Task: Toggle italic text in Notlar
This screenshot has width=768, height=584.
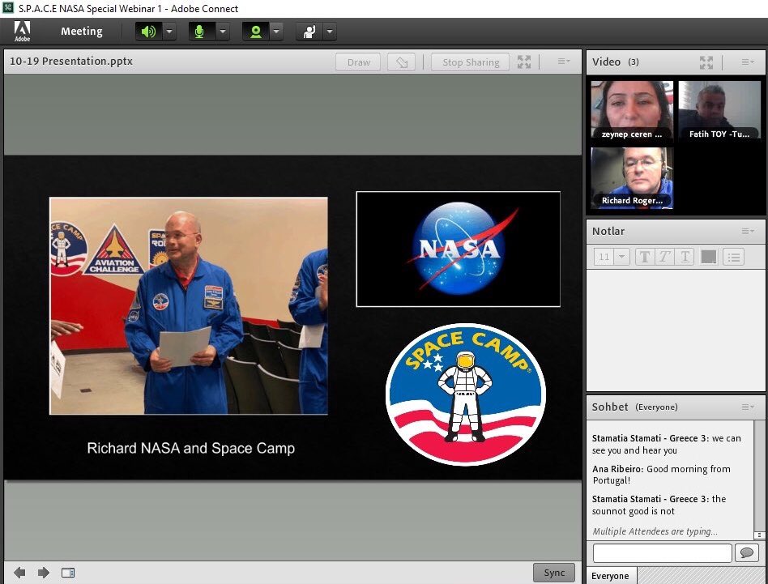Action: [664, 257]
